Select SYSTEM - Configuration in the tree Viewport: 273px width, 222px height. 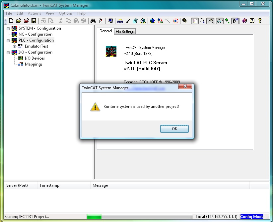(x=40, y=28)
